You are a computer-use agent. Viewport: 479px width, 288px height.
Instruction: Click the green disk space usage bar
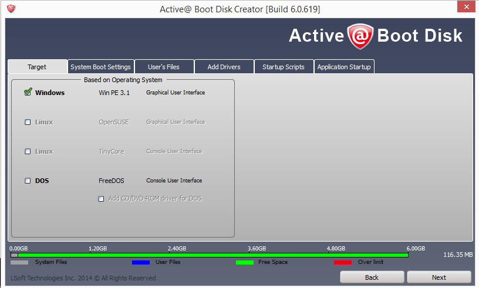[213, 255]
